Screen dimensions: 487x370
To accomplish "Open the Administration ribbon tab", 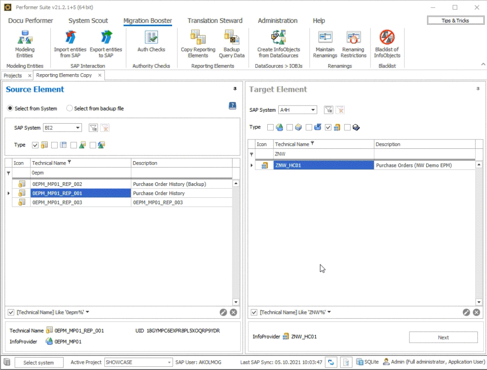I will pyautogui.click(x=278, y=20).
